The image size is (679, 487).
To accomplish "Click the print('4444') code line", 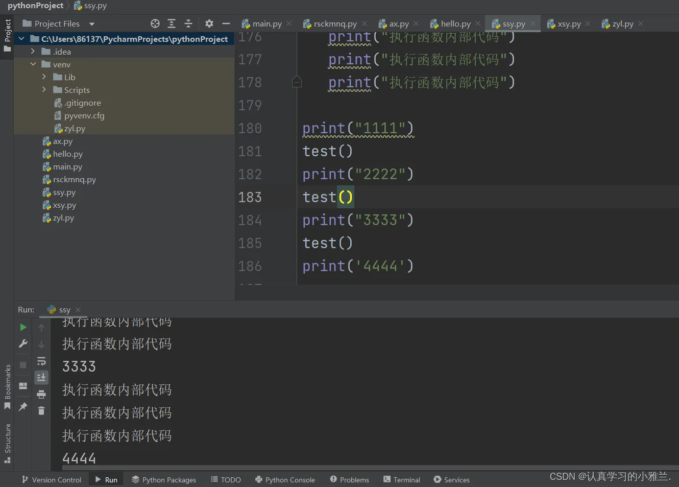I will click(x=358, y=266).
